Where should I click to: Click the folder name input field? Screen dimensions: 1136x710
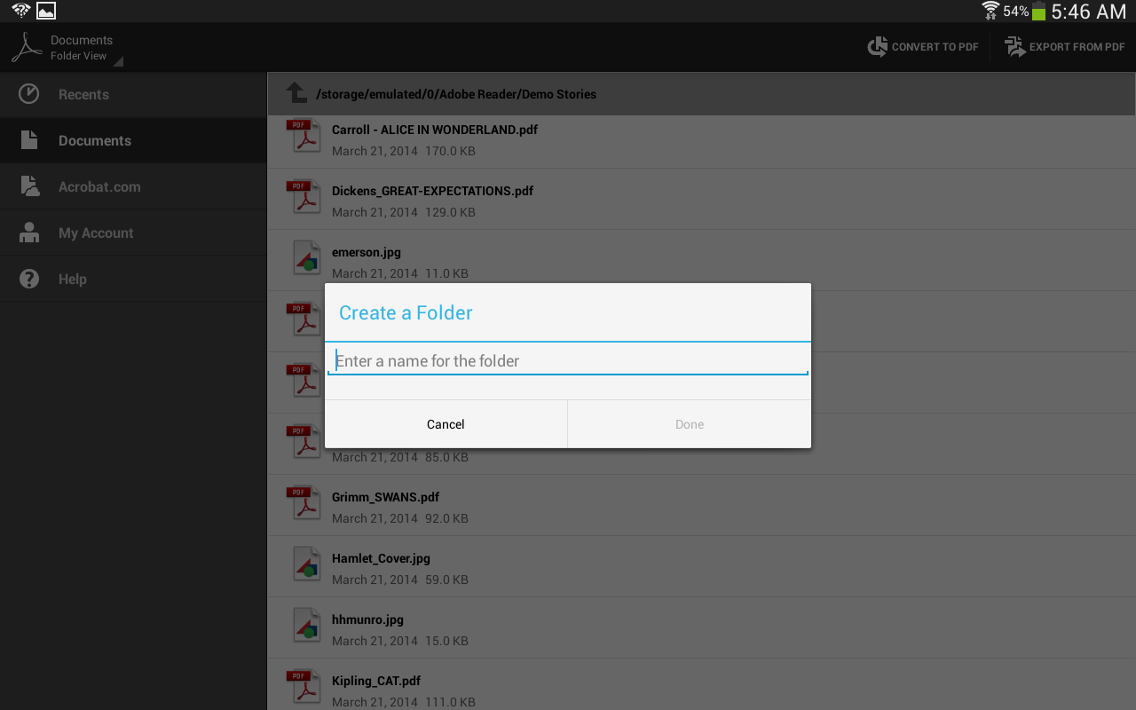(568, 360)
